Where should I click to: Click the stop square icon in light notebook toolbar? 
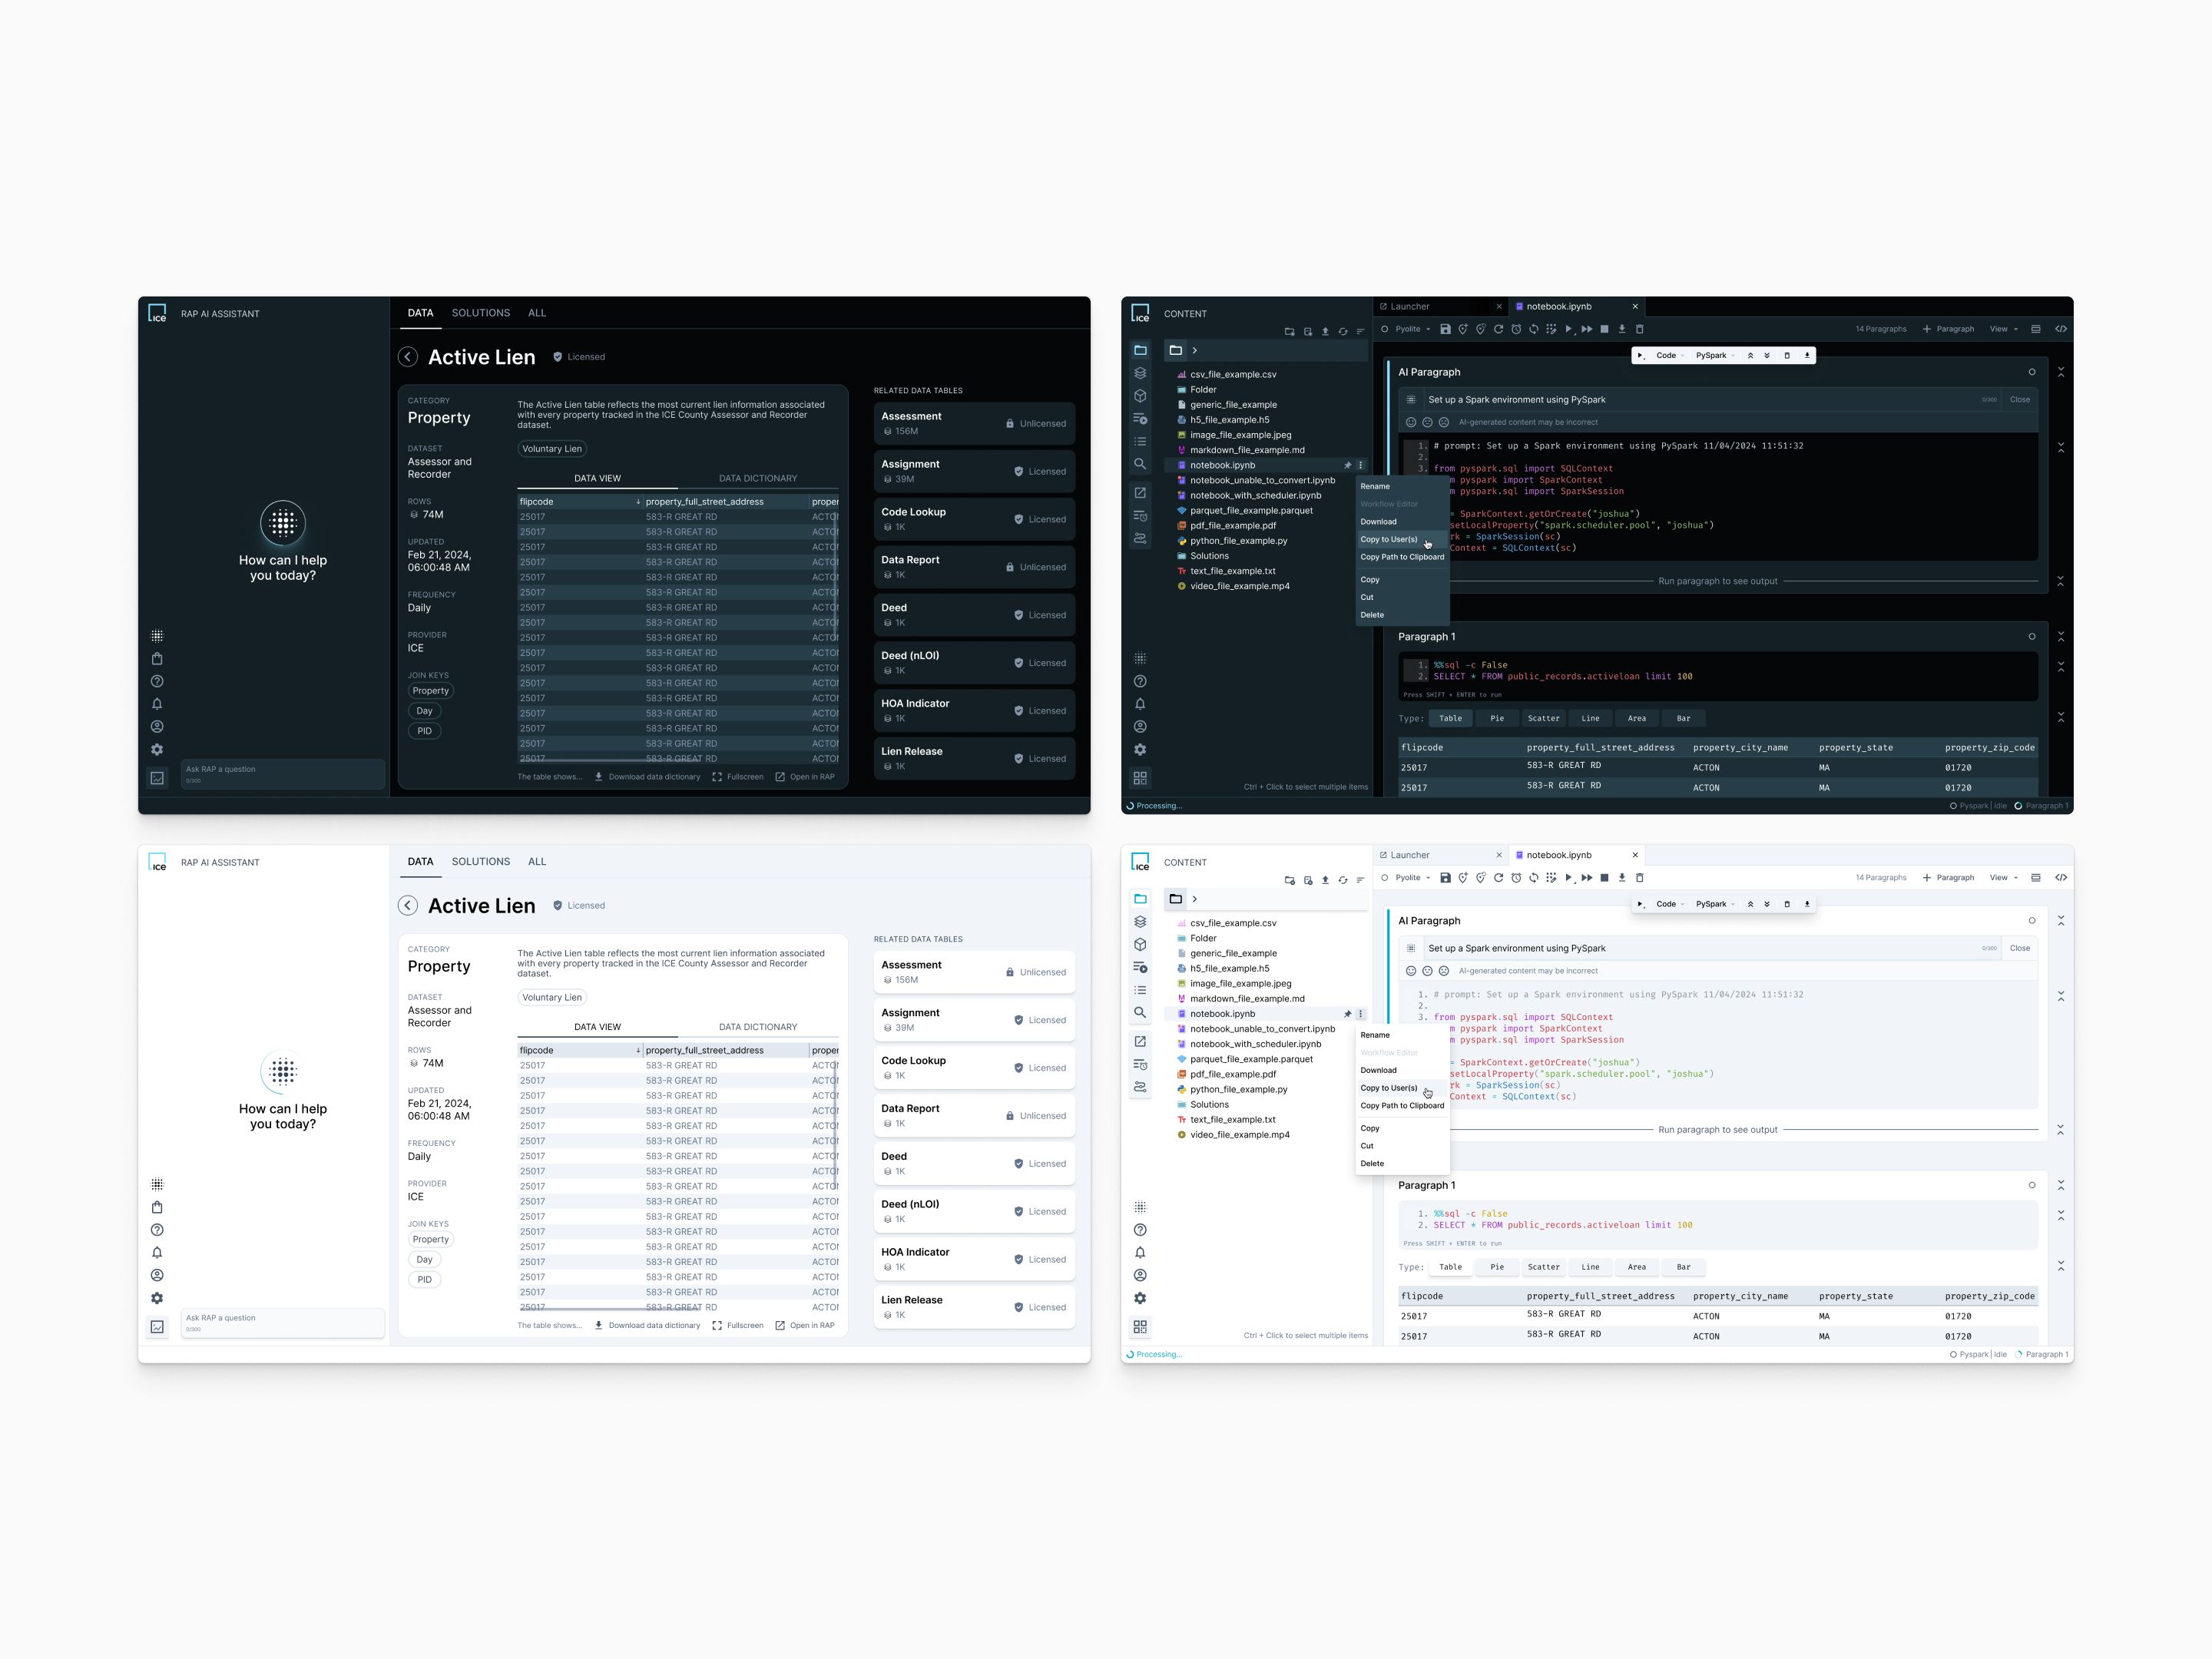pyautogui.click(x=1604, y=878)
